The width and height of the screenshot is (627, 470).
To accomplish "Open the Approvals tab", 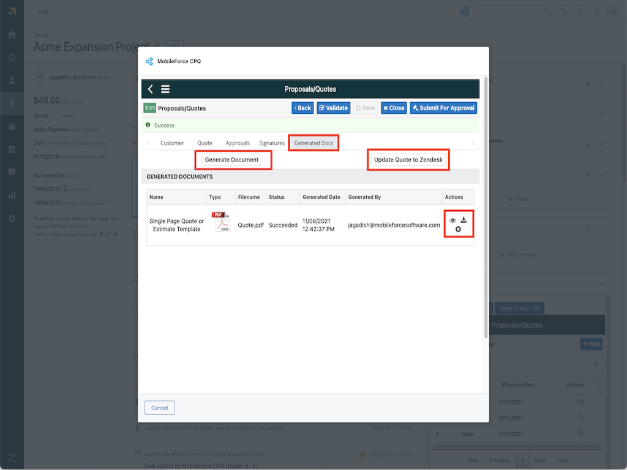I will click(x=237, y=143).
